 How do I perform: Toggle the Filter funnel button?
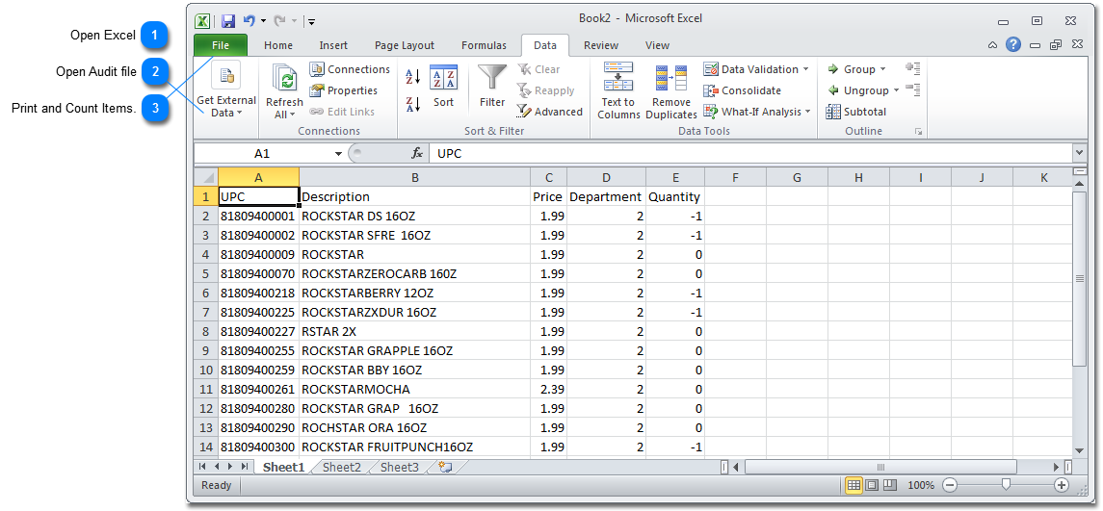click(x=491, y=86)
